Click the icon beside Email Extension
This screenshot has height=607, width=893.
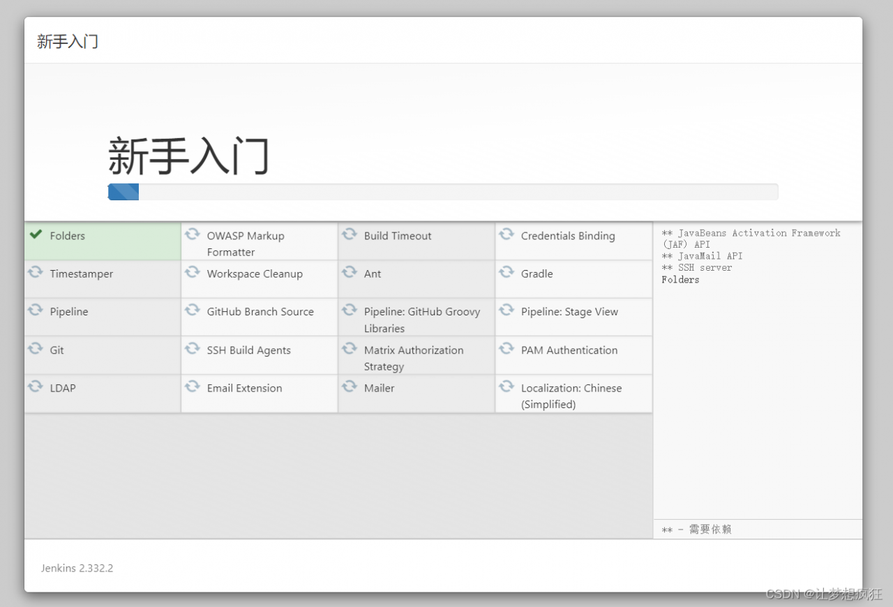(193, 386)
